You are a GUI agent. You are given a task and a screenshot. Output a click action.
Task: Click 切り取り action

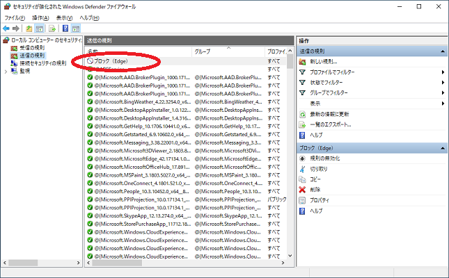(x=319, y=169)
